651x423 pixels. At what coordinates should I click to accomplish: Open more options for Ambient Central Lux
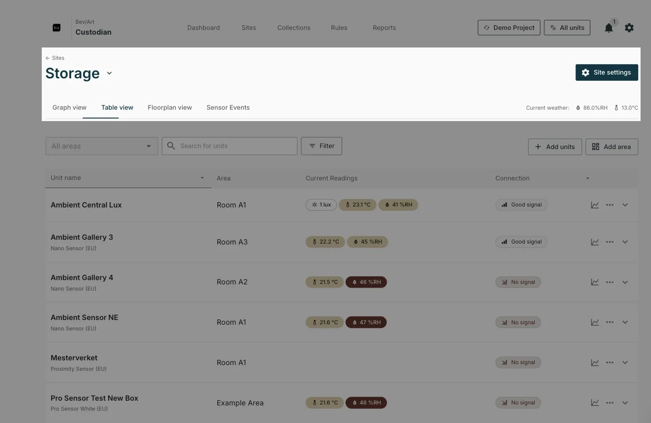click(x=610, y=205)
